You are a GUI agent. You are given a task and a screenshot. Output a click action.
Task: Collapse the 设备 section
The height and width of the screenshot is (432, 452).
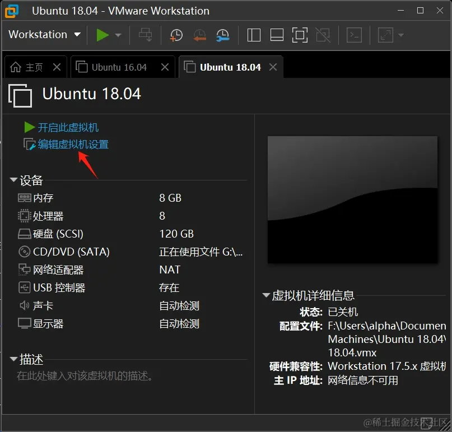[13, 180]
